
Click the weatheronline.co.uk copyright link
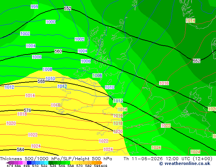click(185, 164)
